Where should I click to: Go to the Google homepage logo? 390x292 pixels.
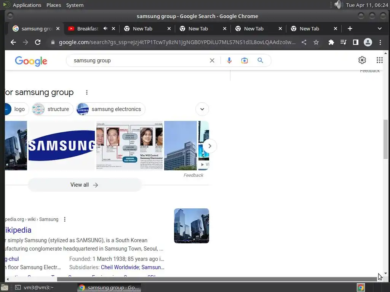coord(31,61)
